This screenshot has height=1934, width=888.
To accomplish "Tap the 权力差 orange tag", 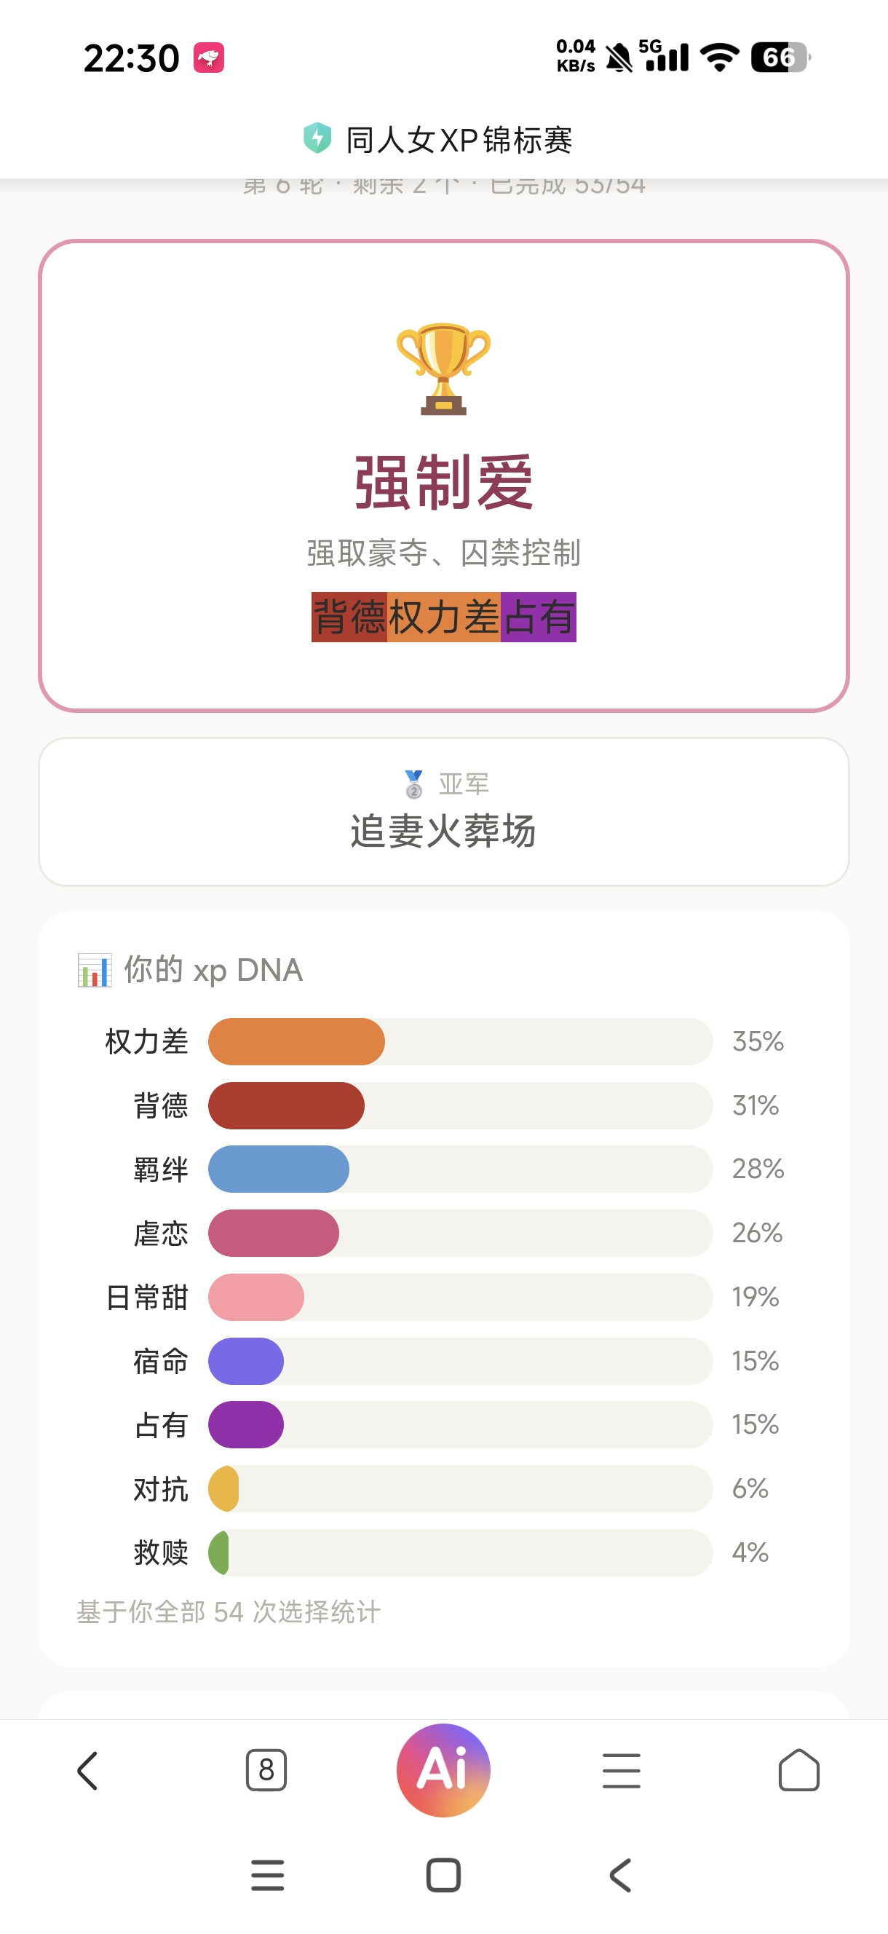I will (x=443, y=617).
